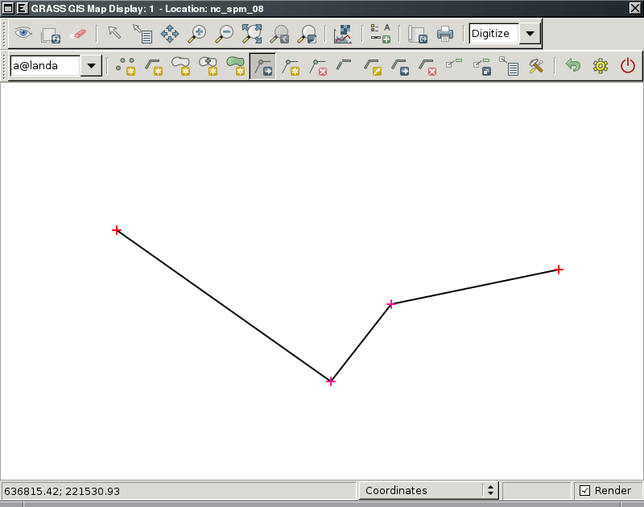This screenshot has width=644, height=507.
Task: Click the Display map eye icon
Action: (23, 33)
